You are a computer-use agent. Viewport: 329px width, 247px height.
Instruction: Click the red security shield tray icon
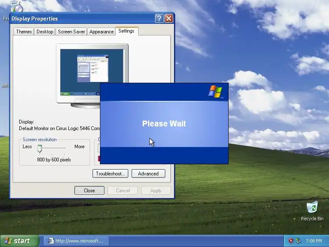tap(291, 241)
